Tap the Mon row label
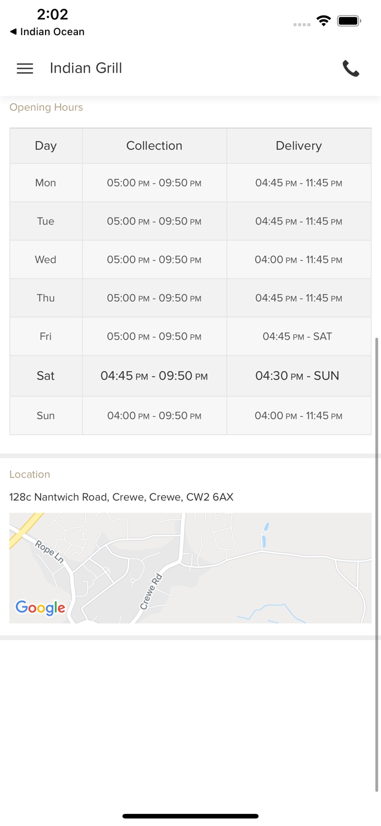 (46, 183)
